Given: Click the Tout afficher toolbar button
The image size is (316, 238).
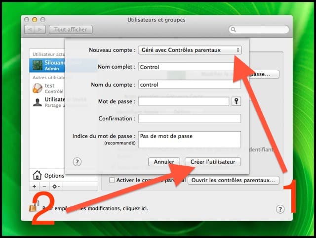Looking at the screenshot, I should (x=71, y=30).
